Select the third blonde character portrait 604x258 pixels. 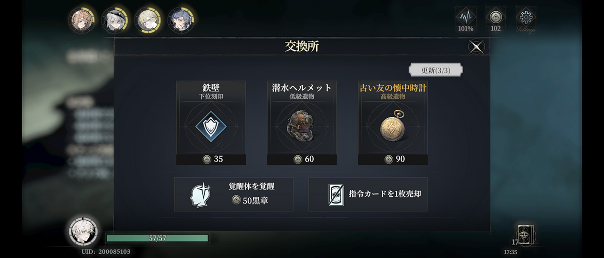point(147,20)
